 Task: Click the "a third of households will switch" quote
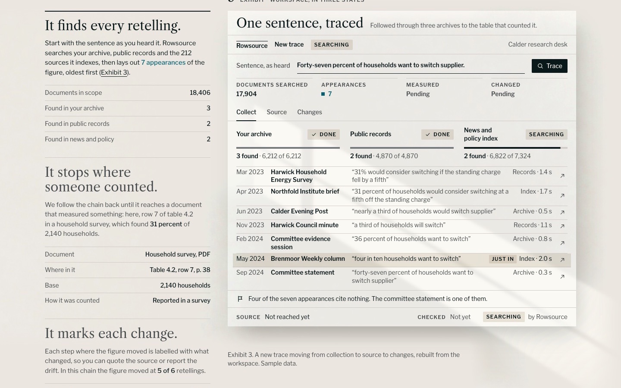coord(398,225)
